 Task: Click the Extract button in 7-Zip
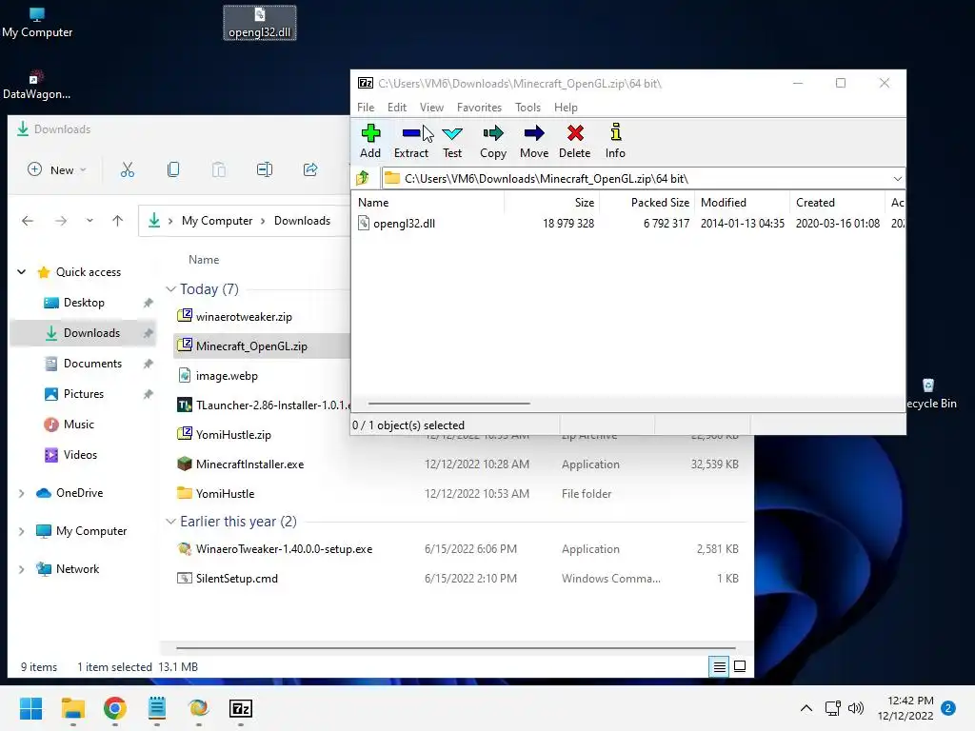[411, 141]
